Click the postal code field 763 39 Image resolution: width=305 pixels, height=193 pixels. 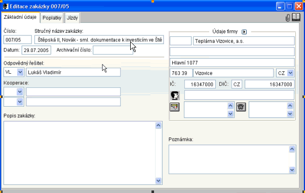click(181, 73)
